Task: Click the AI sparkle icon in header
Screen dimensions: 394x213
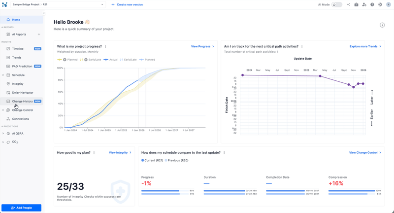Action: pyautogui.click(x=348, y=4)
